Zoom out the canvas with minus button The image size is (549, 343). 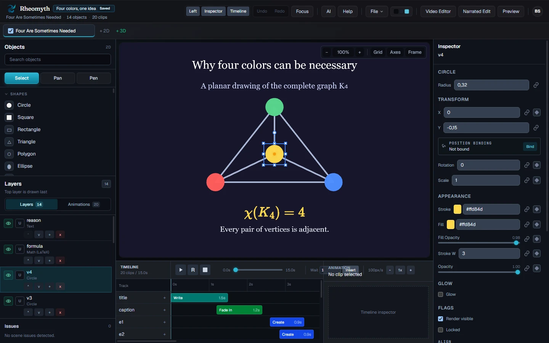(x=327, y=52)
